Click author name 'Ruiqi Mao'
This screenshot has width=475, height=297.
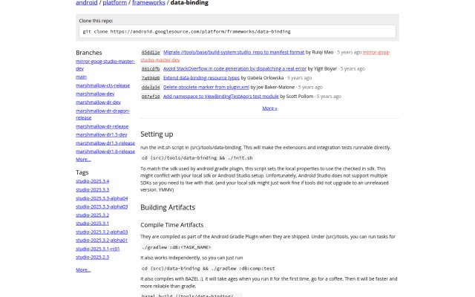point(323,52)
